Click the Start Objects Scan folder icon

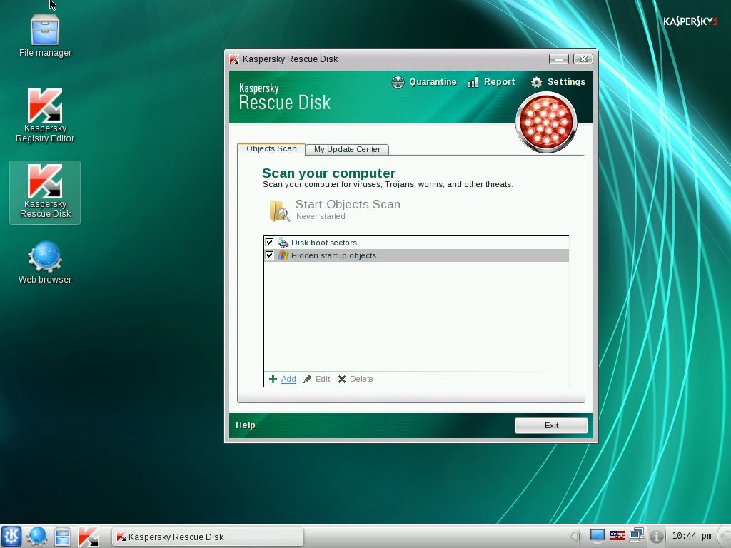pos(280,210)
